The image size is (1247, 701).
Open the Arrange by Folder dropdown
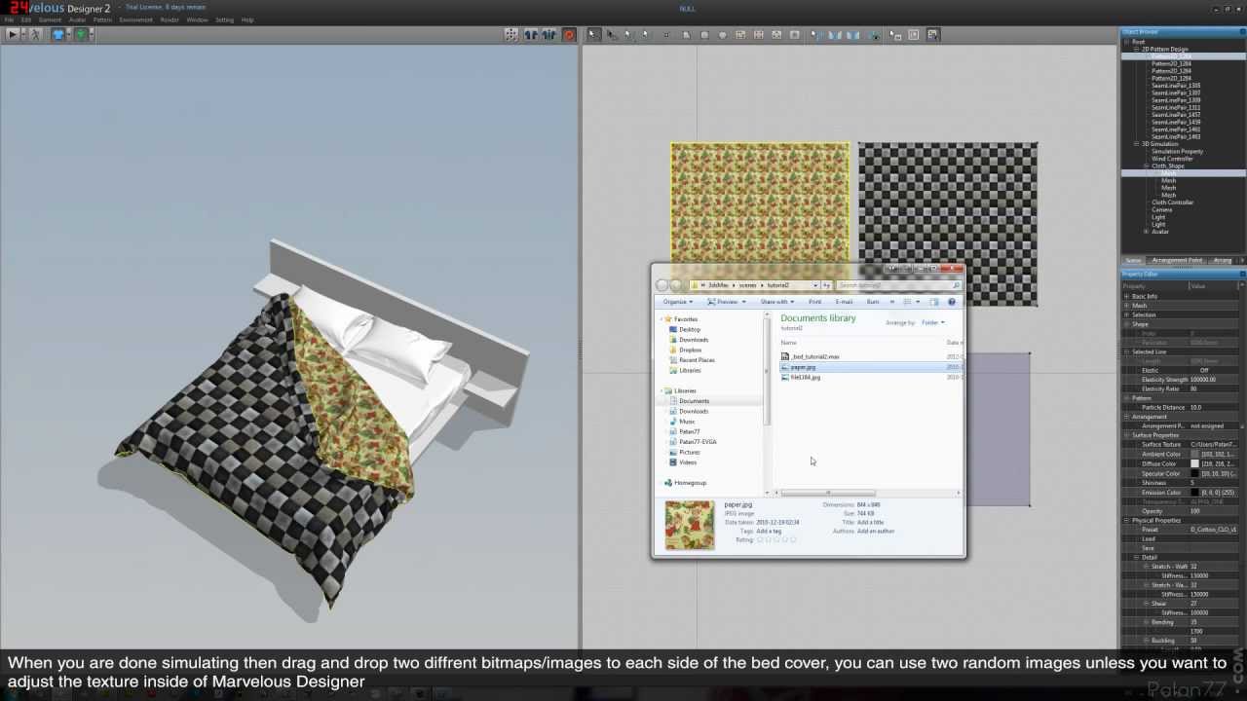[x=932, y=322]
